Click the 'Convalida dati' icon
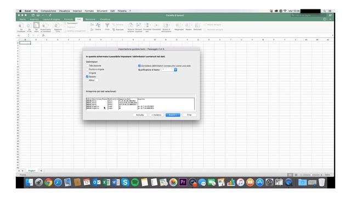The width and height of the screenshot is (351, 197). 146,25
